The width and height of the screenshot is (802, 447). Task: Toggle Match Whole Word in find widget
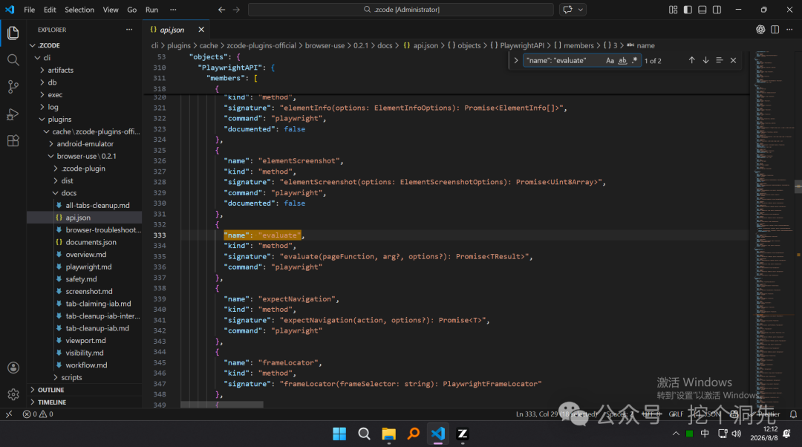[622, 60]
